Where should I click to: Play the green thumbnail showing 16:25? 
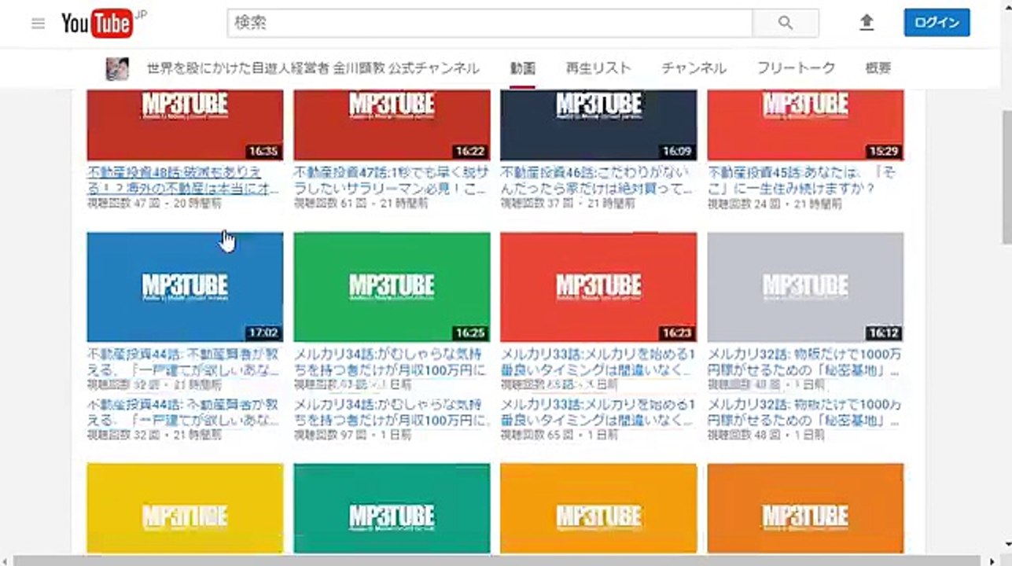coord(392,287)
